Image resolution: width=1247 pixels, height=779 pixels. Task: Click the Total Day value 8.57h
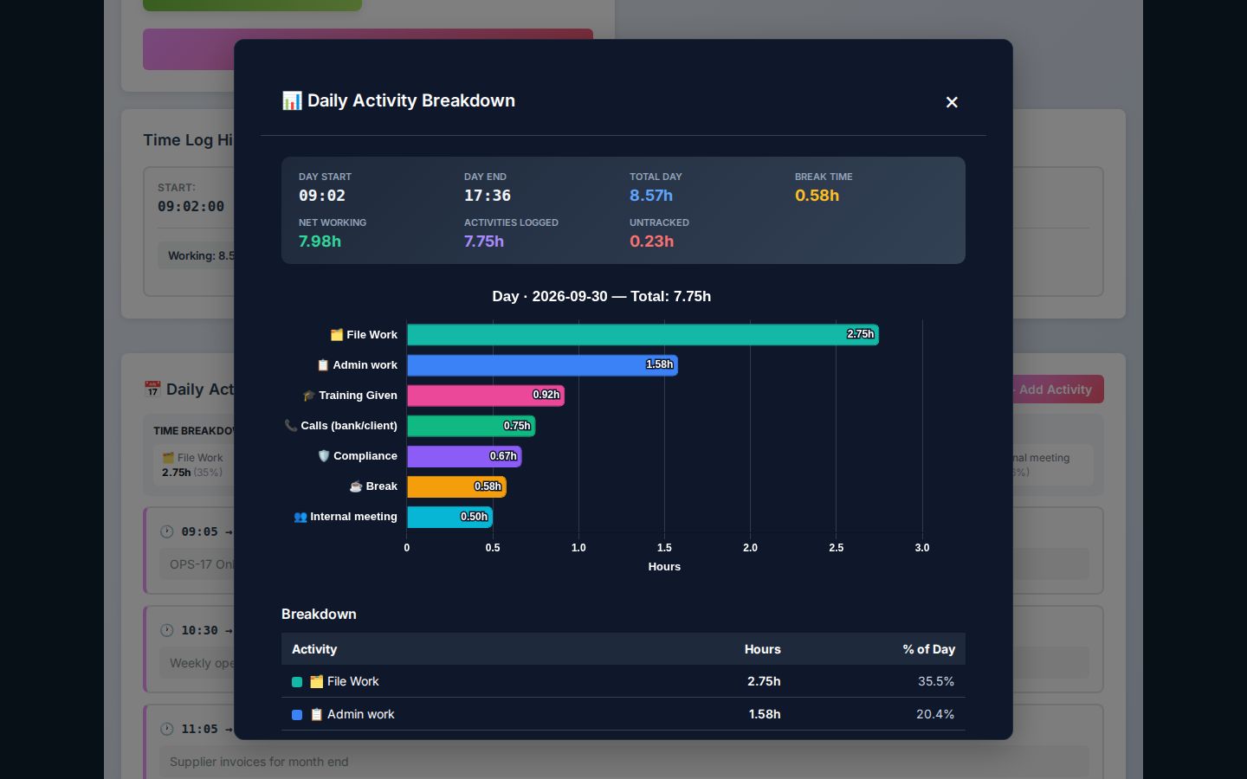651,196
